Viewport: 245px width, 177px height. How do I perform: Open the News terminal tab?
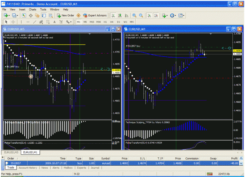pyautogui.click(x=45, y=168)
